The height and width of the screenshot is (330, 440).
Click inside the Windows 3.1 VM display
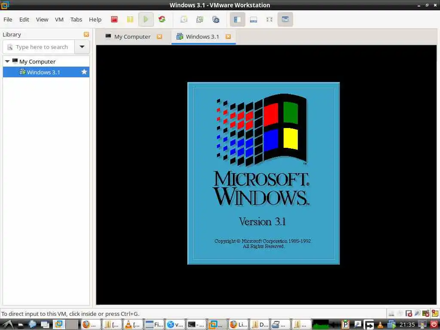coord(266,174)
